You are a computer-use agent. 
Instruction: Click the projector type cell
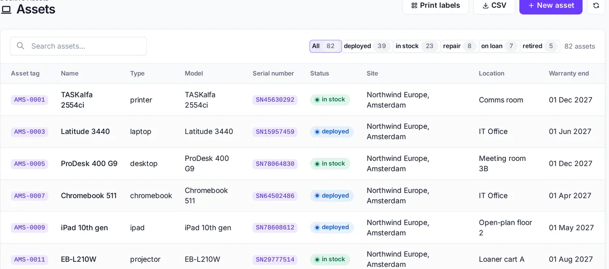[145, 259]
